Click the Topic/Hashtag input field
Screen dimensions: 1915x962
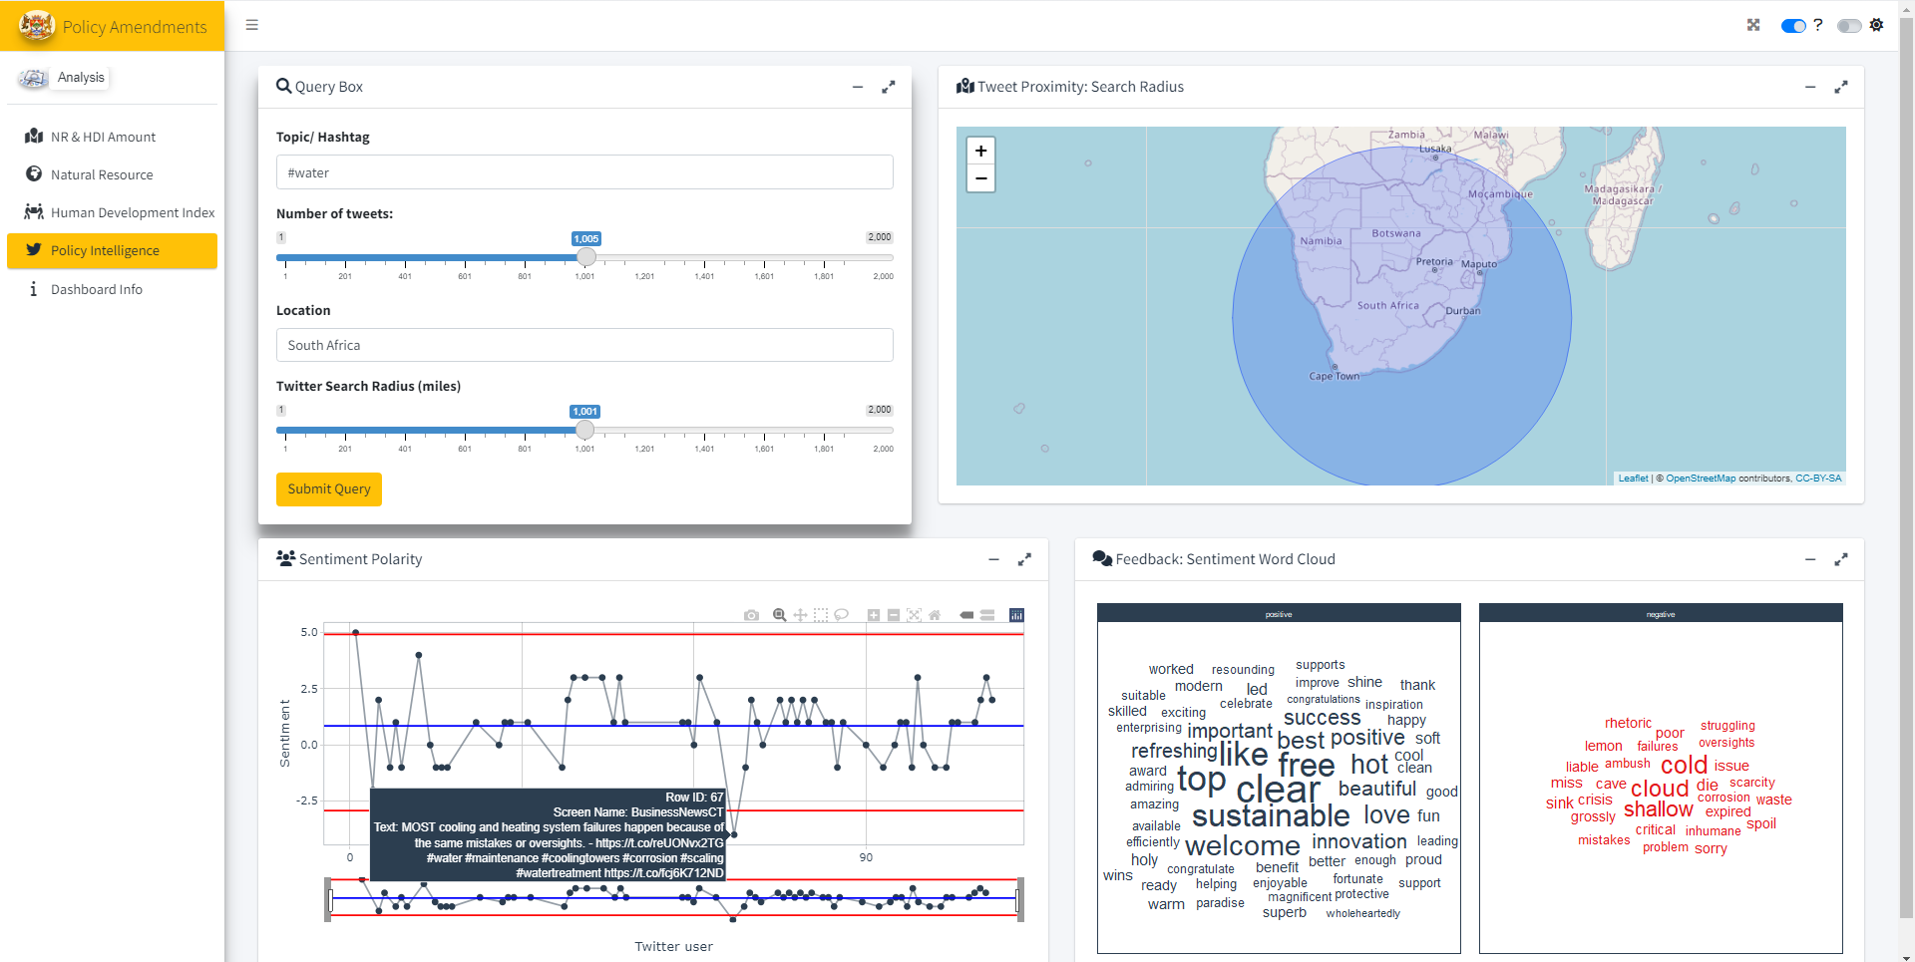(x=584, y=172)
